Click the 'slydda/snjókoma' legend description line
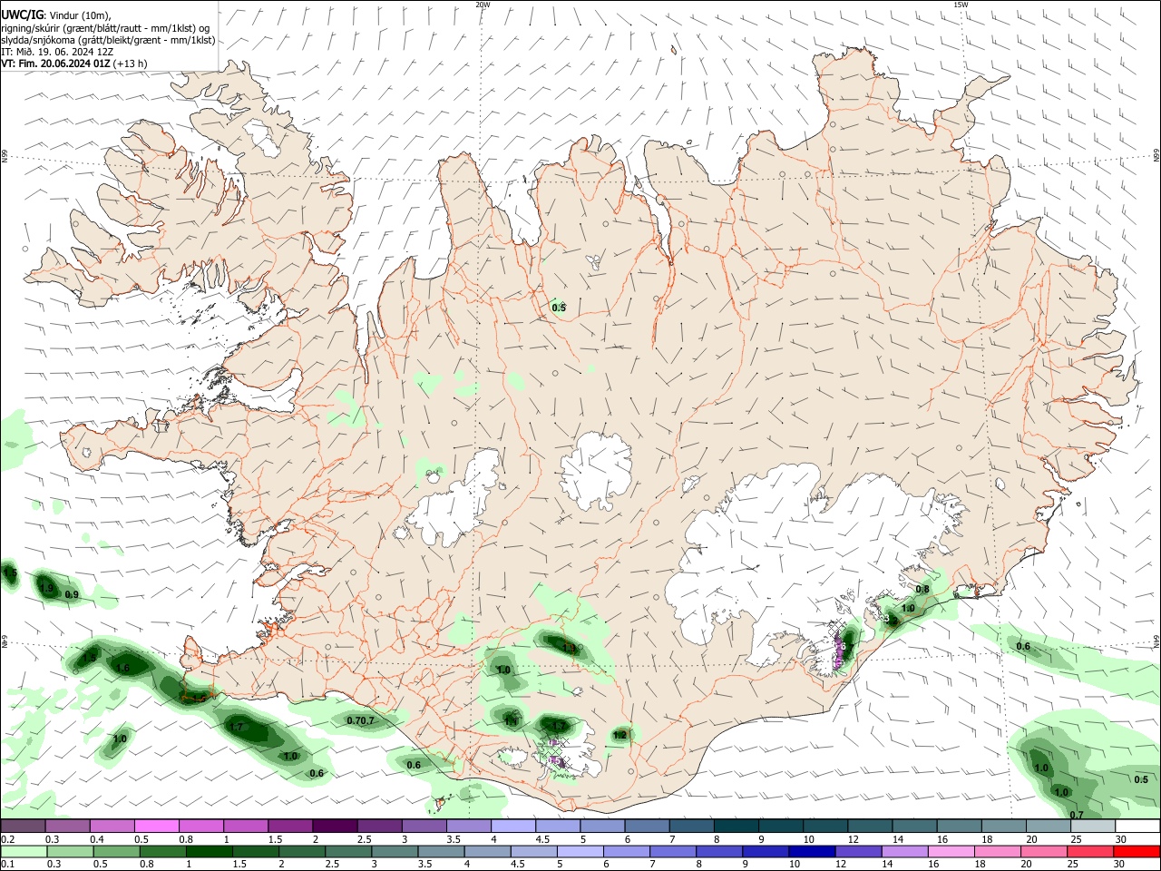The image size is (1161, 871). click(108, 40)
